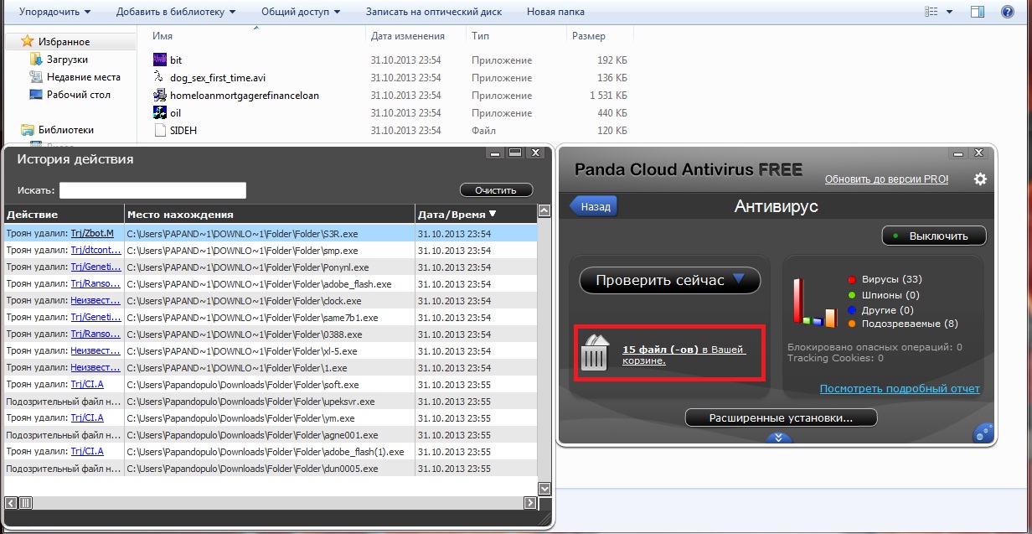1032x534 pixels.
Task: Click history horizontal scrollbar right arrow
Action: (529, 503)
